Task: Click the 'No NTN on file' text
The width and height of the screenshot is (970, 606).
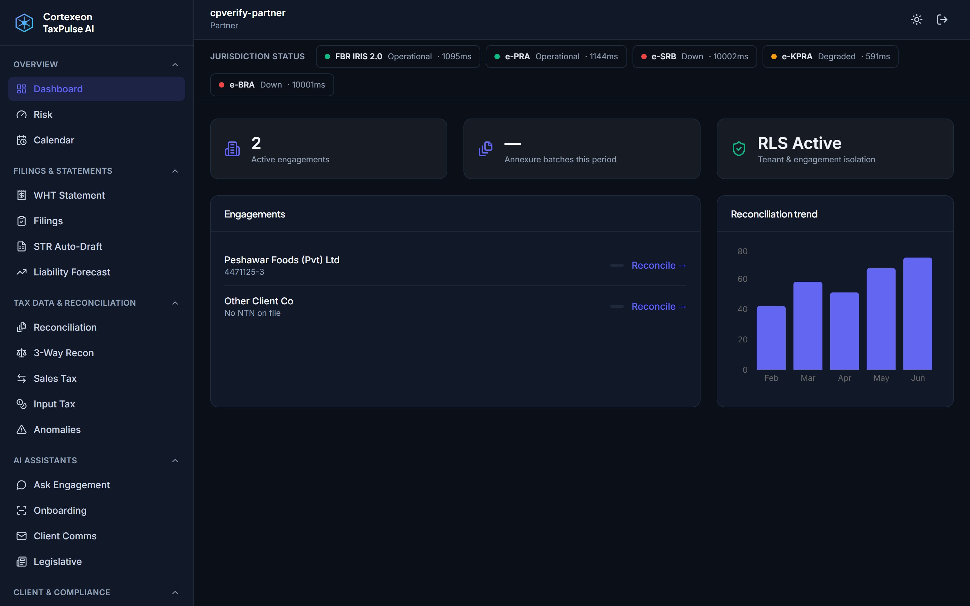Action: point(252,313)
